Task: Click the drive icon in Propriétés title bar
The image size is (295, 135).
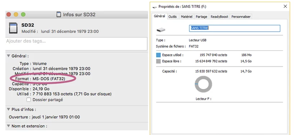Action: pyautogui.click(x=155, y=7)
